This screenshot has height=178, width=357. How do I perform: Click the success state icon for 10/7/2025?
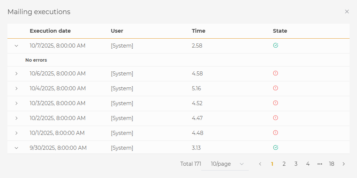(x=276, y=45)
